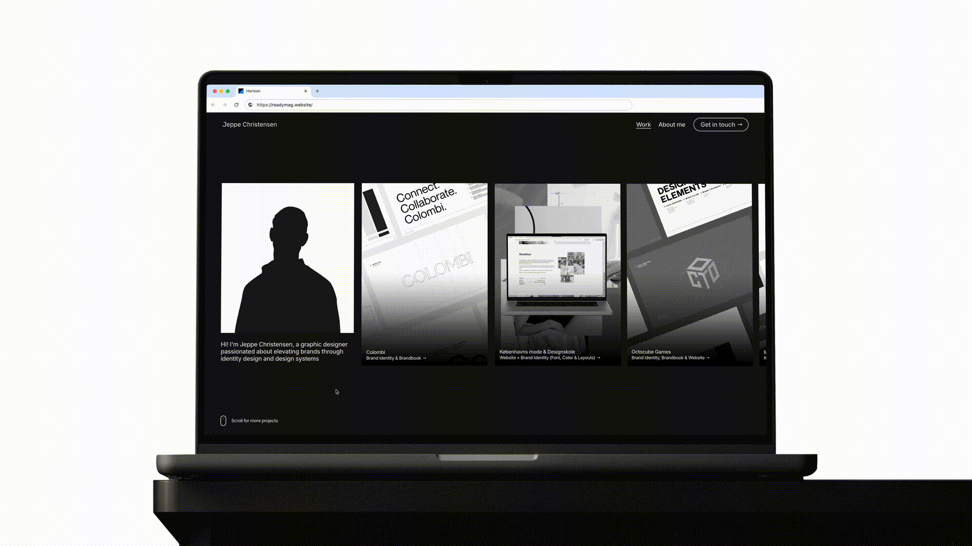The image size is (972, 546).
Task: Open a new tab with the plus icon
Action: [317, 91]
